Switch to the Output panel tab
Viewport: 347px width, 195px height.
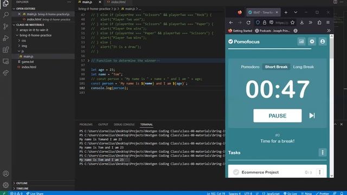103,125
